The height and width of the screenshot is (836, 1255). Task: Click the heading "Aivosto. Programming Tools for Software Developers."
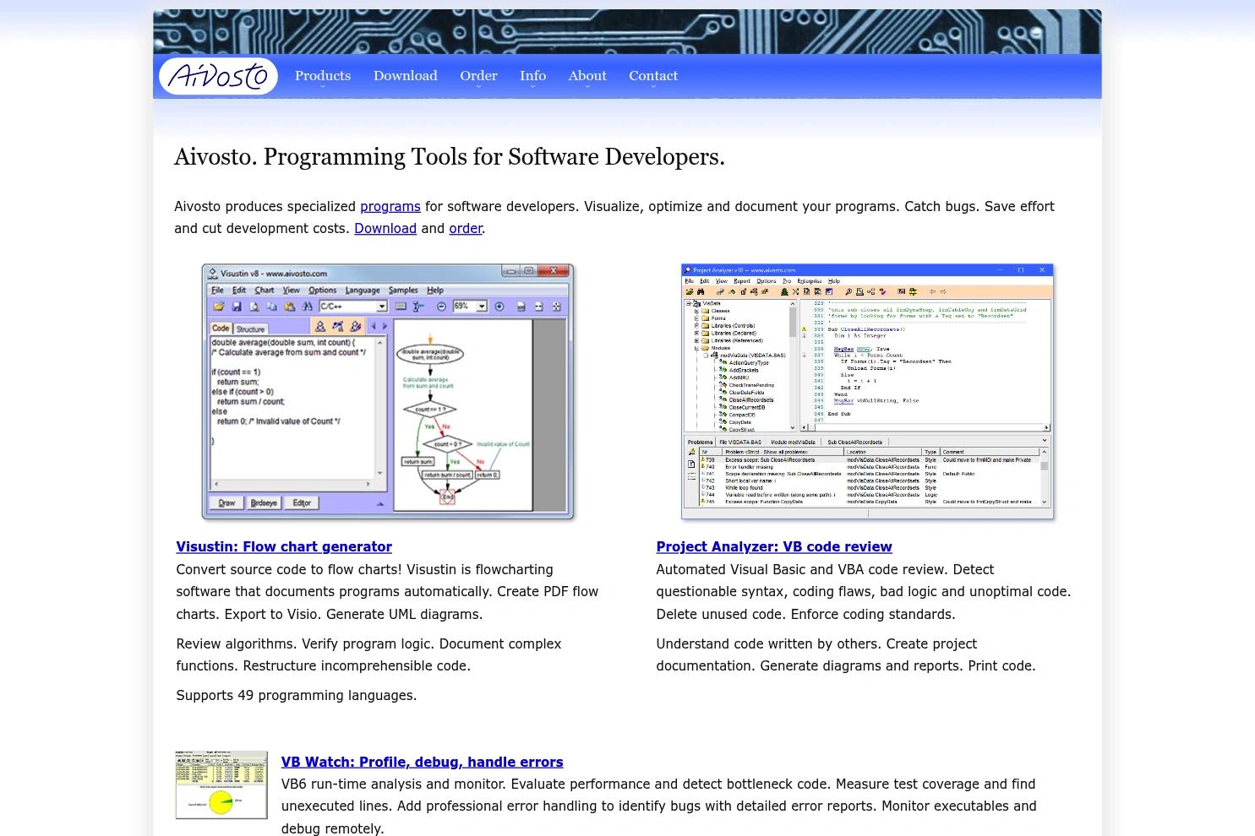pyautogui.click(x=450, y=157)
